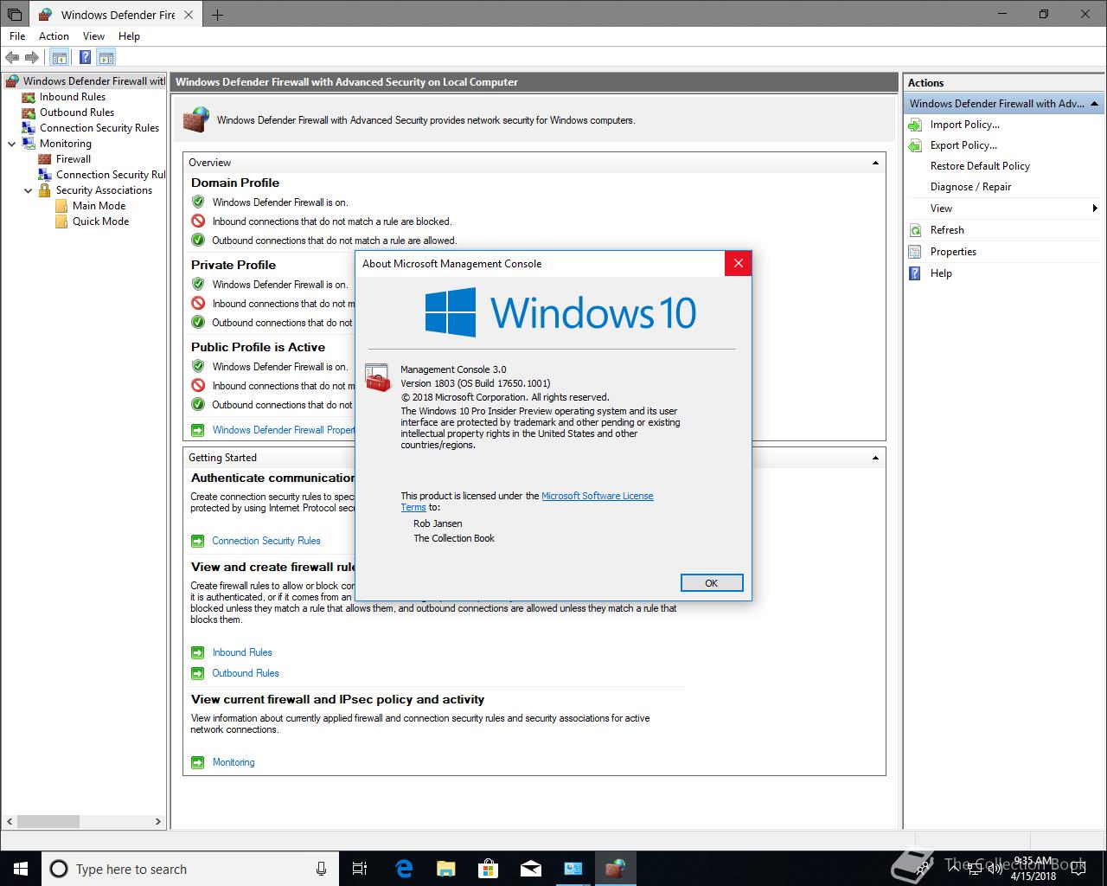This screenshot has height=886, width=1107.
Task: Close the About Microsoft Management Console dialog
Action: coord(738,264)
